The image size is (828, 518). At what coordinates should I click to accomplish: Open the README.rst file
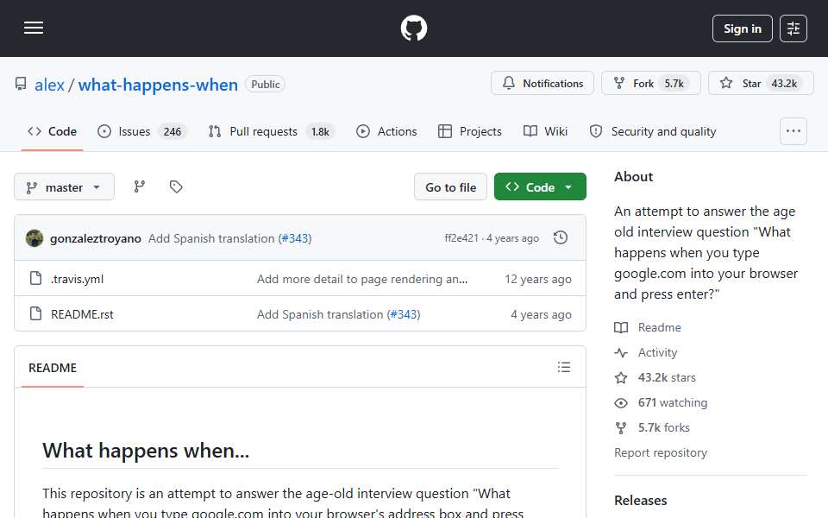click(82, 314)
